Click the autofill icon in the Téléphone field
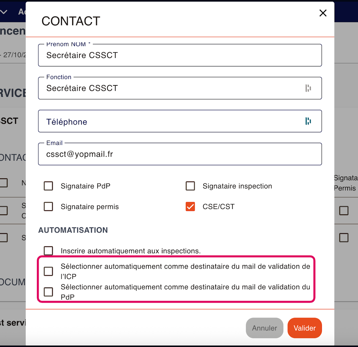Viewport: 358px width, 347px height. point(308,121)
